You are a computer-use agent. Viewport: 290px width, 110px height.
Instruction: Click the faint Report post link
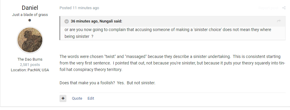(x=268, y=8)
